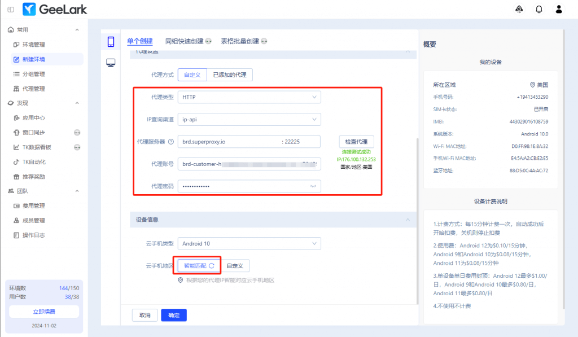Image resolution: width=578 pixels, height=337 pixels.
Task: Open the 代理类型 HTTP dropdown
Action: [249, 97]
